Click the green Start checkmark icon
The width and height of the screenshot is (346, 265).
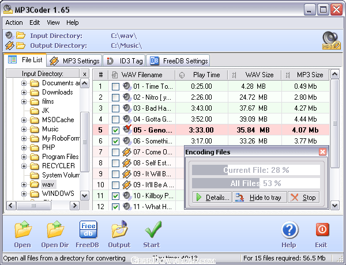pyautogui.click(x=153, y=230)
